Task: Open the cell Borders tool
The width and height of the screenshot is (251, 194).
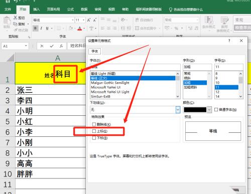Action: tap(58, 28)
